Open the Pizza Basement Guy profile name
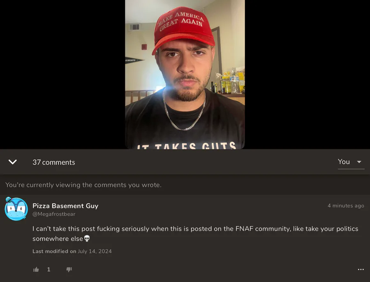This screenshot has width=370, height=282. 65,206
